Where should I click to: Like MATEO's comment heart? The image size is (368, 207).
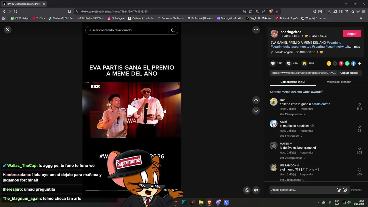359,148
